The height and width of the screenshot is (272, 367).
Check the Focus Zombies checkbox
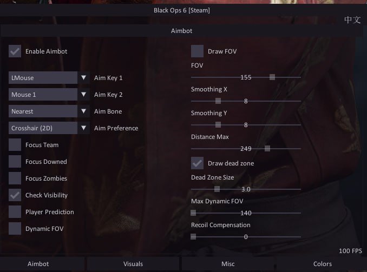[15, 178]
